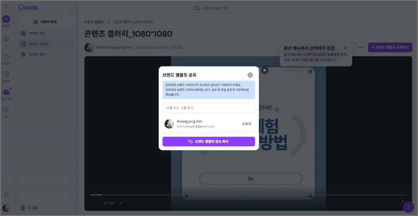This screenshot has width=418, height=216.
Task: Copy the brand template link
Action: [x=209, y=141]
